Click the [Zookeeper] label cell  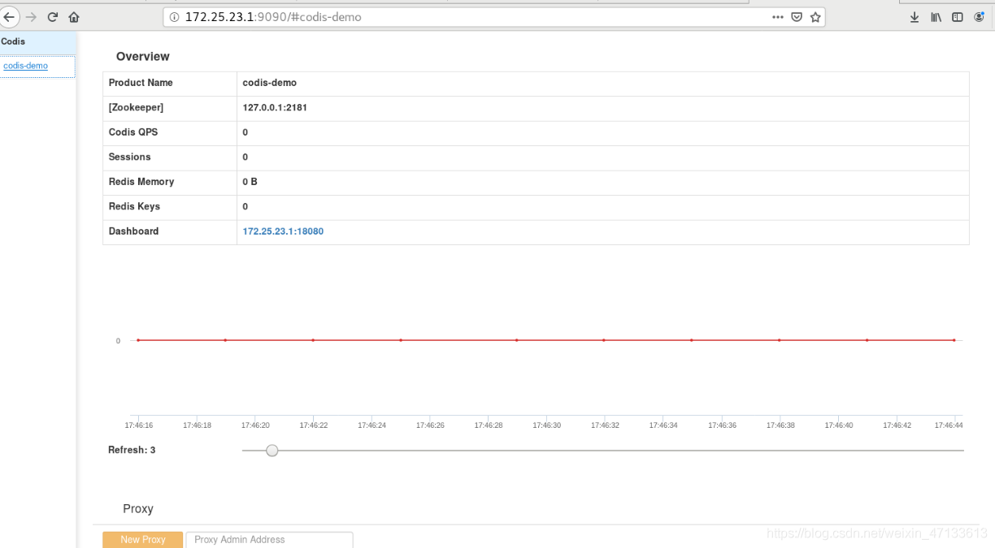click(170, 108)
